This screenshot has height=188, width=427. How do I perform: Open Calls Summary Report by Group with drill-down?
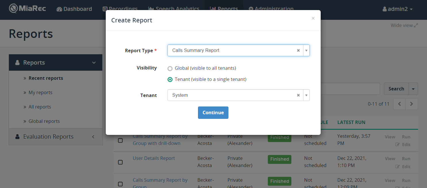pos(160,140)
